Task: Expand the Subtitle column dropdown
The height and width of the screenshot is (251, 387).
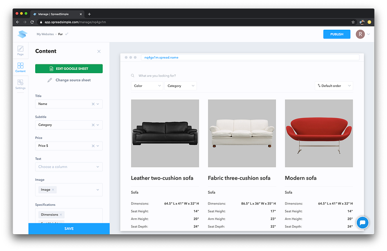Action: pos(98,125)
